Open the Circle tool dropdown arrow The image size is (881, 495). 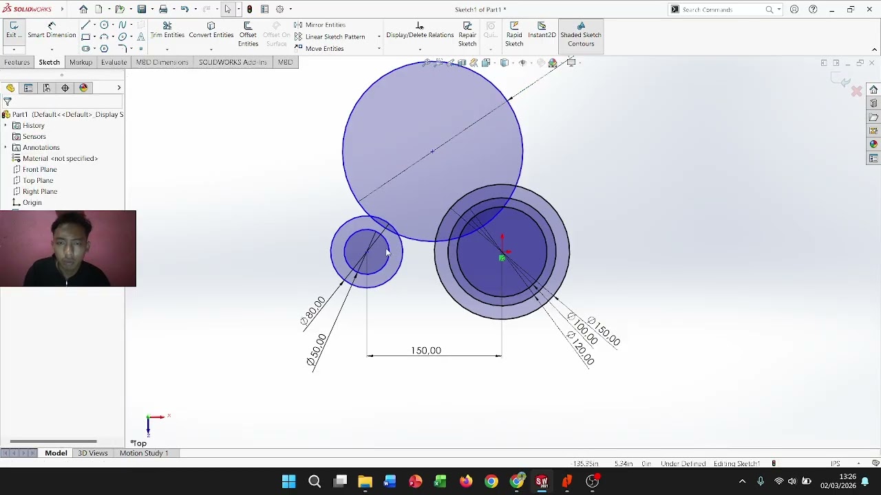point(112,25)
